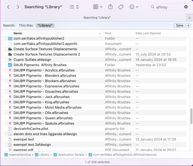Viewport: 193px width, 166px height.
Task: Clear the affinity search text
Action: pyautogui.click(x=186, y=7)
